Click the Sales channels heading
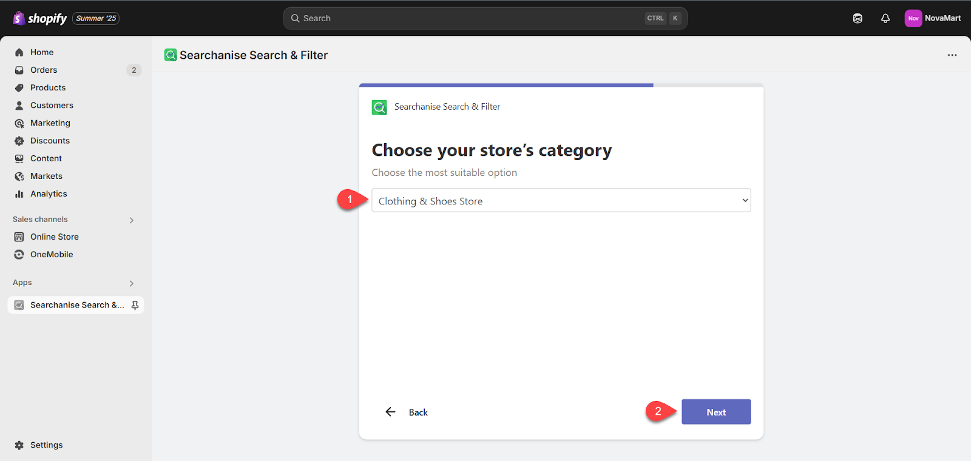971x461 pixels. (x=40, y=220)
